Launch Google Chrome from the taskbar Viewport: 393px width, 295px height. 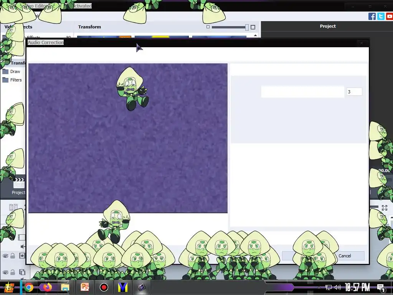[29, 287]
